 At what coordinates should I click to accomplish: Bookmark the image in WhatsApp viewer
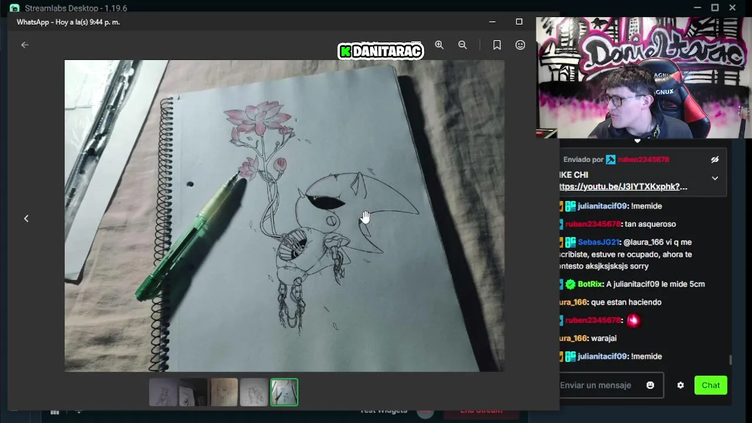pyautogui.click(x=497, y=45)
